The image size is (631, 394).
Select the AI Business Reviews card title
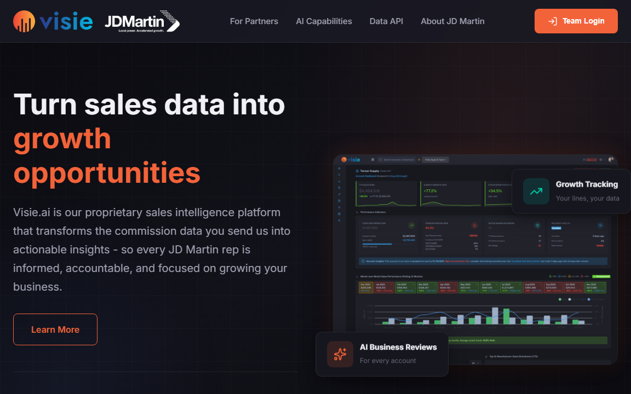coord(398,347)
